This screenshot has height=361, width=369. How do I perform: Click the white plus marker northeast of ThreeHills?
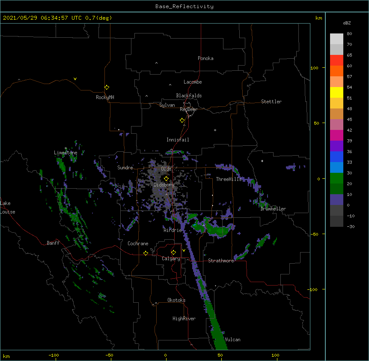(x=262, y=161)
